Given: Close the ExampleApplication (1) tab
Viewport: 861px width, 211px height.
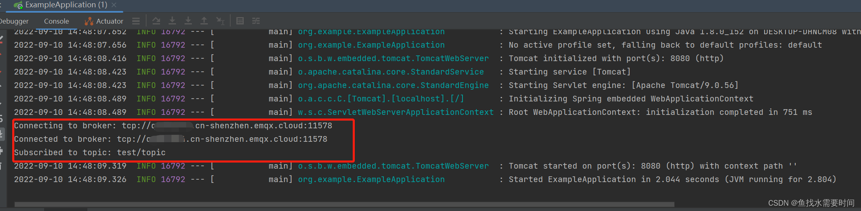Looking at the screenshot, I should tap(114, 5).
